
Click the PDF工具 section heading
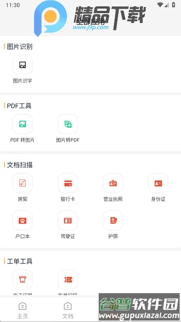coord(19,106)
